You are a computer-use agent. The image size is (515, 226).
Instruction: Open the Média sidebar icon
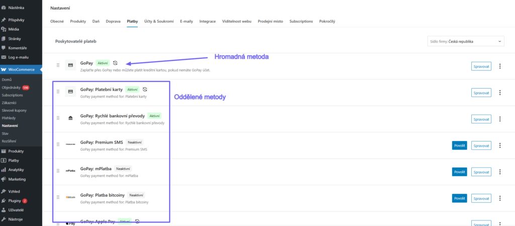coord(4,29)
